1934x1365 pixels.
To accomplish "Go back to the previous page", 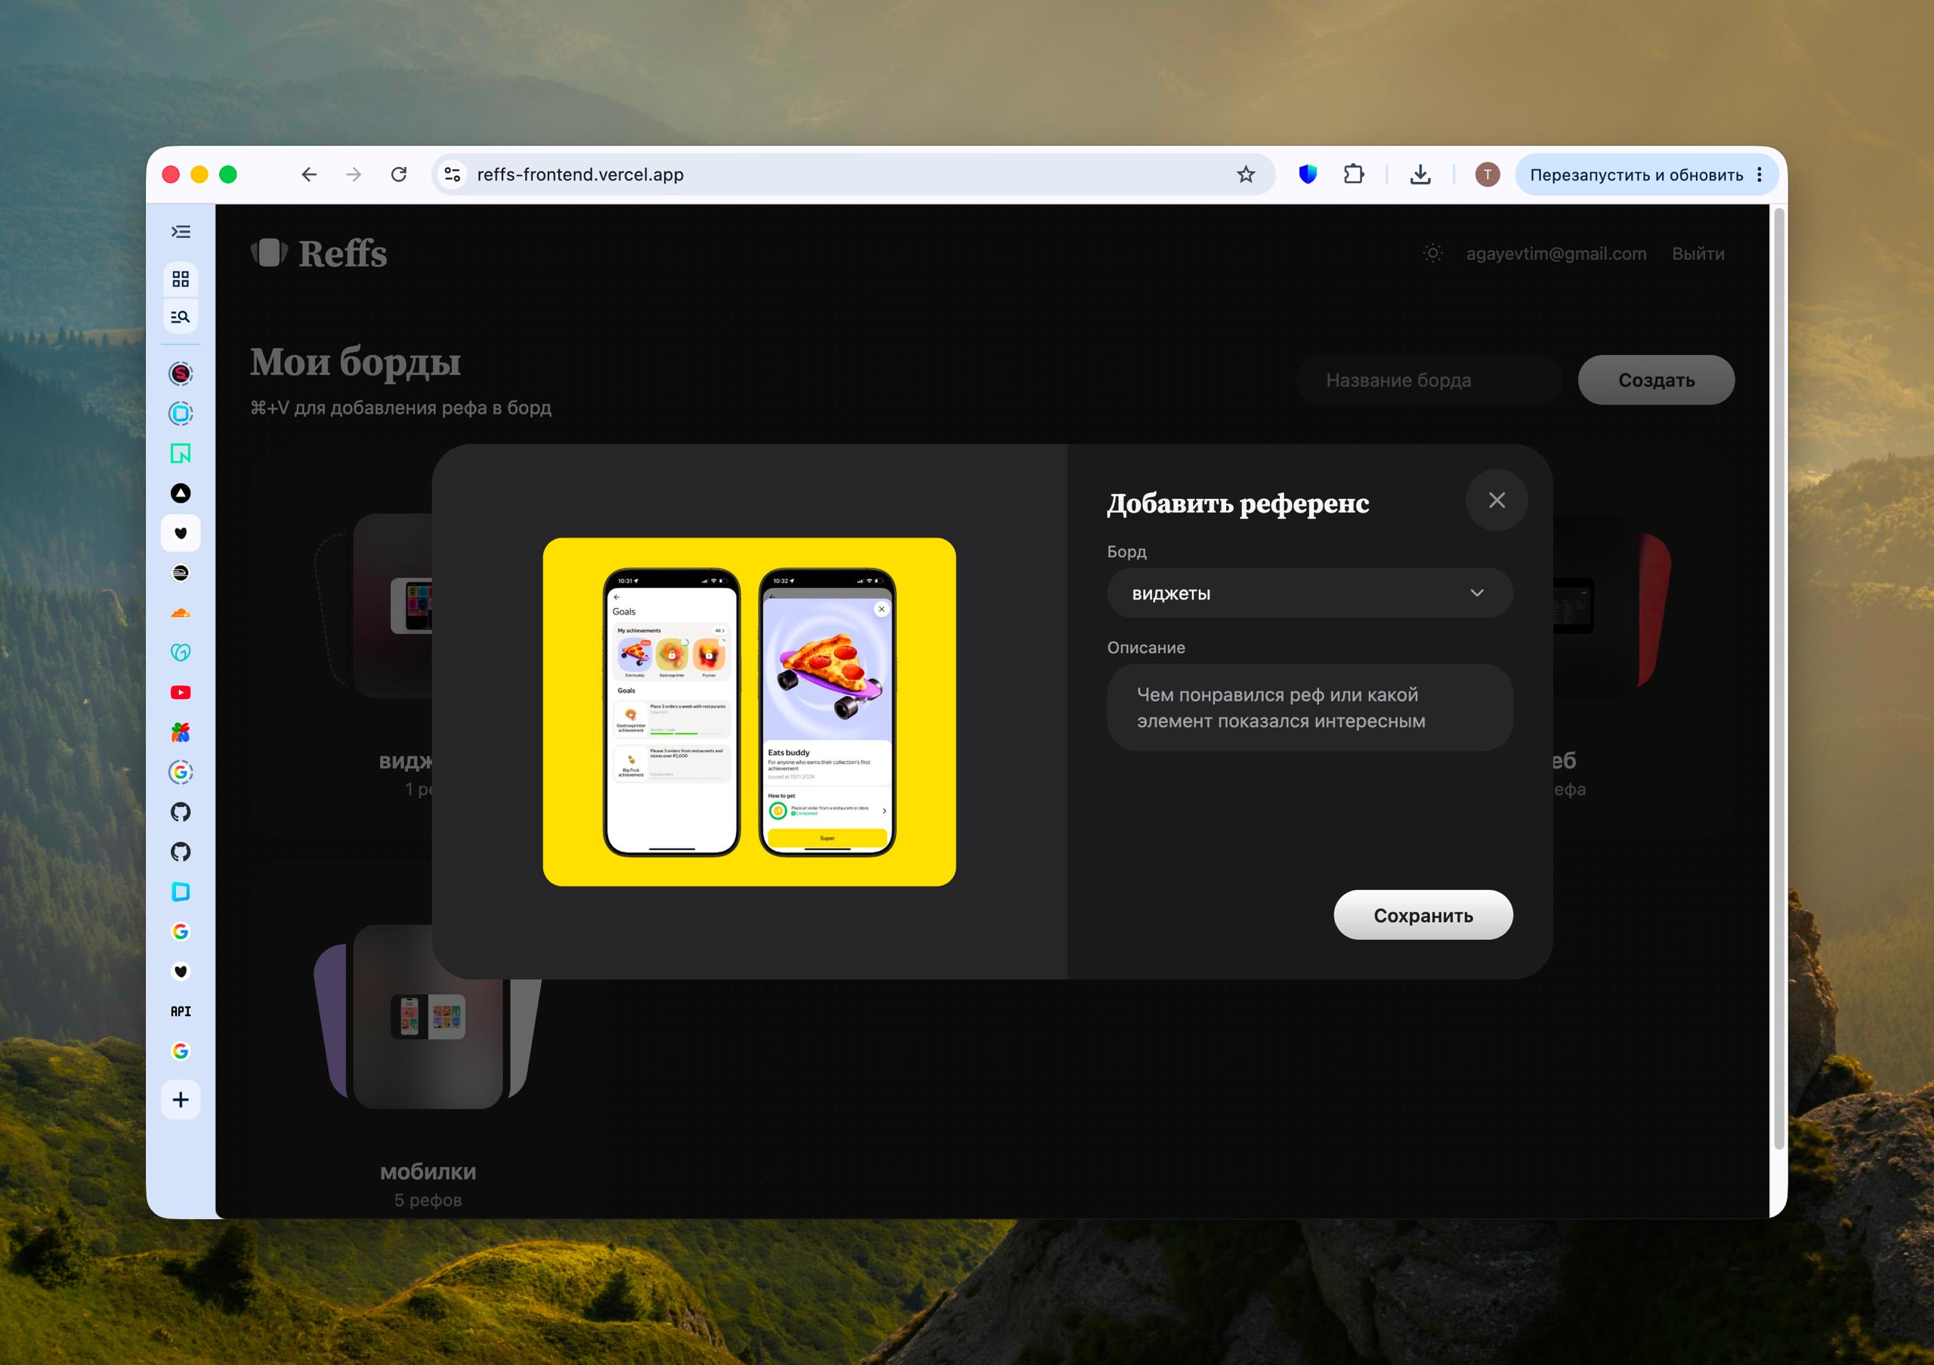I will coord(309,174).
